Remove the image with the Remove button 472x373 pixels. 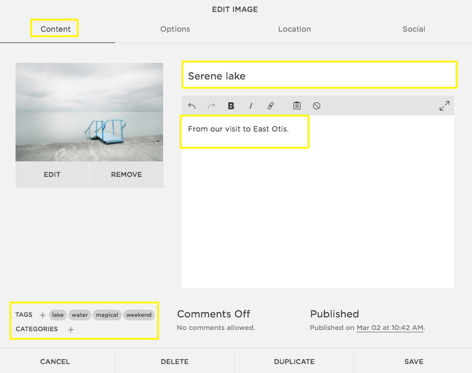point(127,175)
